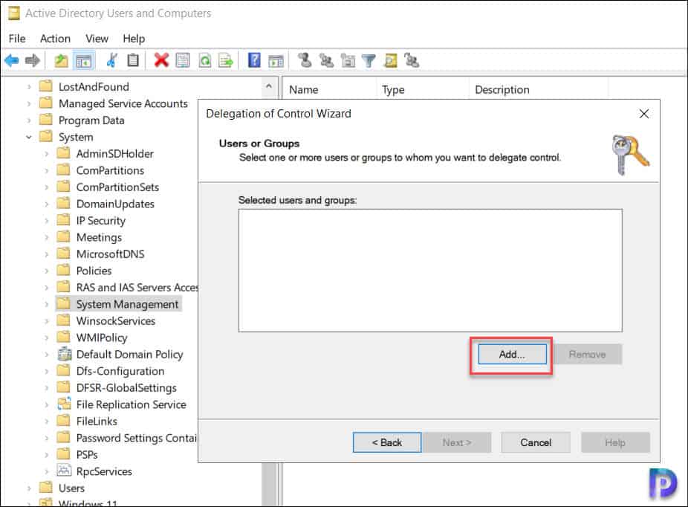688x507 pixels.
Task: Collapse the System tree node
Action: tap(28, 137)
